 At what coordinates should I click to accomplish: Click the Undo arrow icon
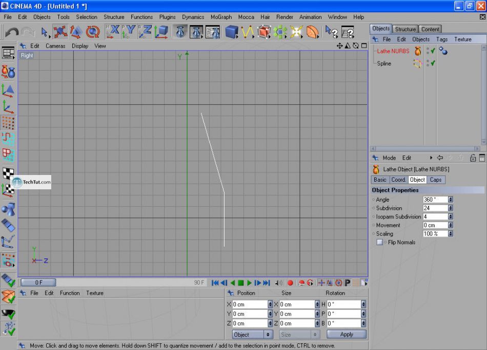coord(11,32)
